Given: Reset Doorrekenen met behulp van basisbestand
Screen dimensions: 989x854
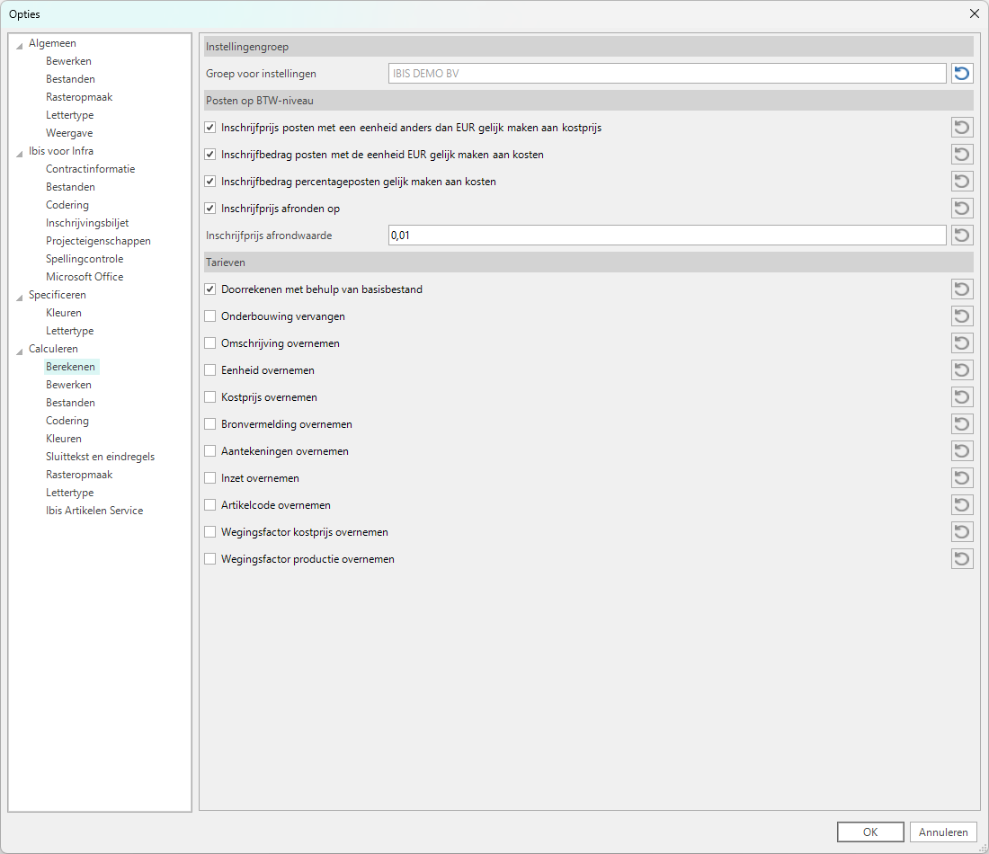Looking at the screenshot, I should [x=962, y=289].
